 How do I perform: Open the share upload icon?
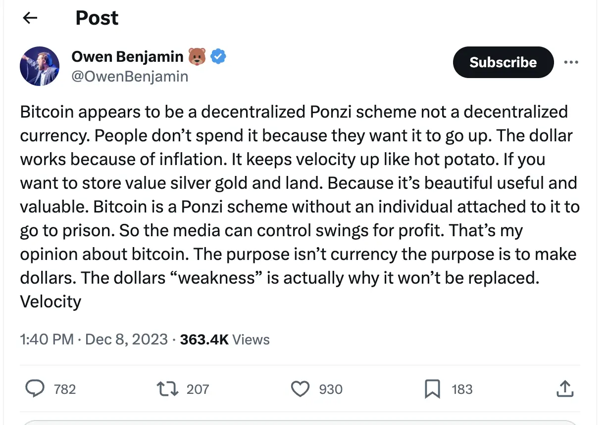pyautogui.click(x=565, y=389)
